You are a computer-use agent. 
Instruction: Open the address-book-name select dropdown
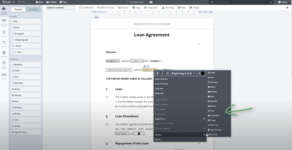(x=119, y=70)
